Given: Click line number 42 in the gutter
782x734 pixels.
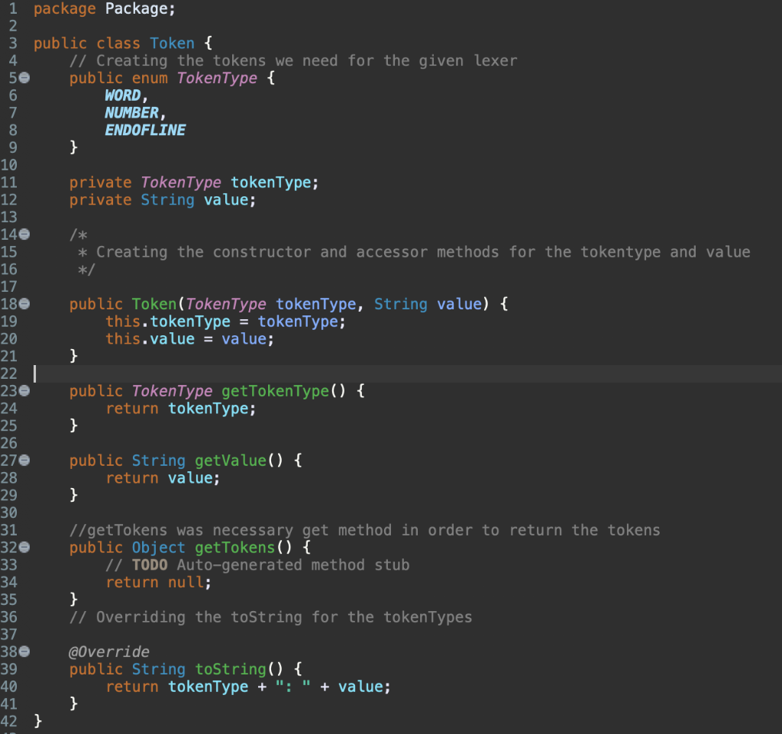Looking at the screenshot, I should pyautogui.click(x=9, y=721).
